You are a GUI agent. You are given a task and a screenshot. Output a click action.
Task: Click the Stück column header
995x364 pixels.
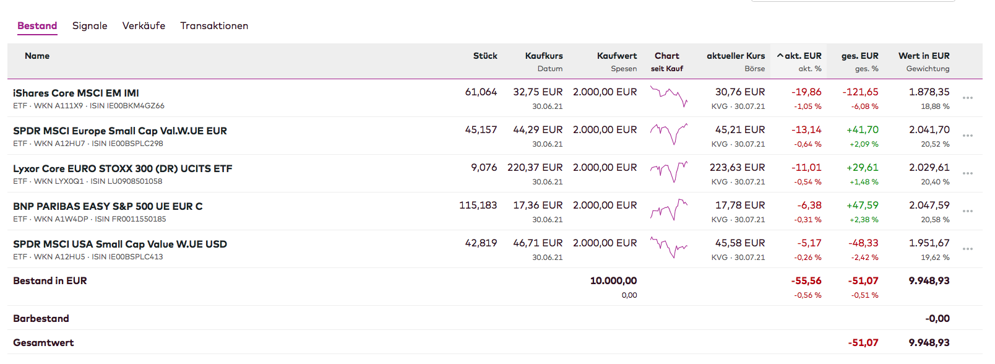click(485, 56)
